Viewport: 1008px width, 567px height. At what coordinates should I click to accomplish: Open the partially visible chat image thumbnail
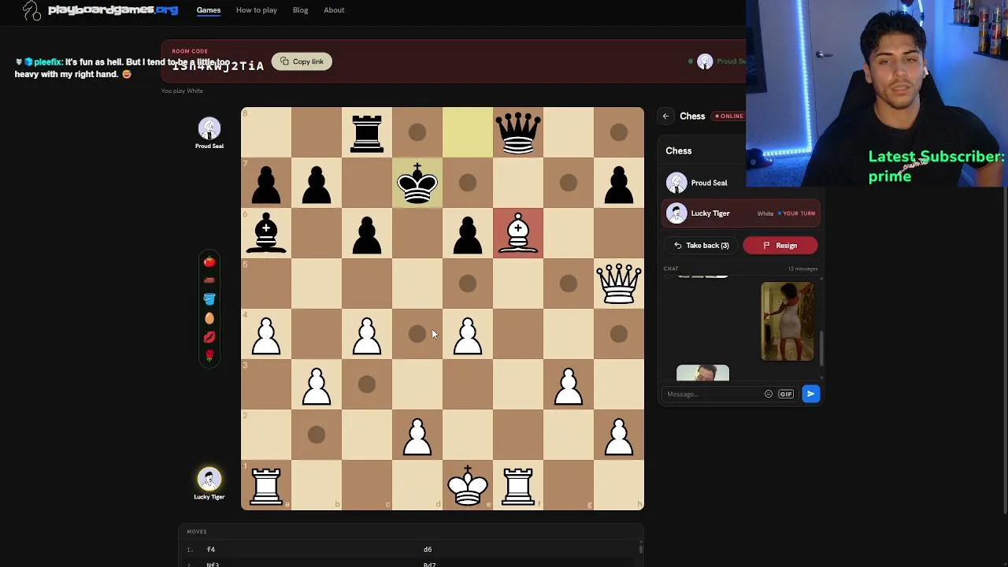click(702, 373)
